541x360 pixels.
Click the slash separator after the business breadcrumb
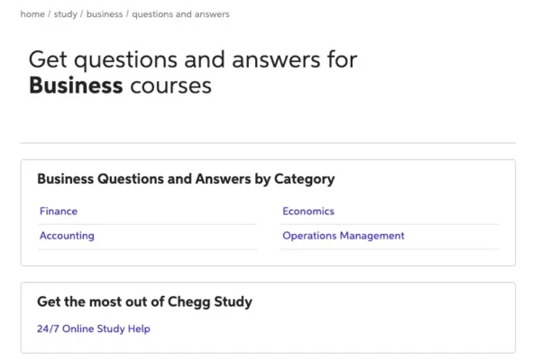(x=127, y=14)
